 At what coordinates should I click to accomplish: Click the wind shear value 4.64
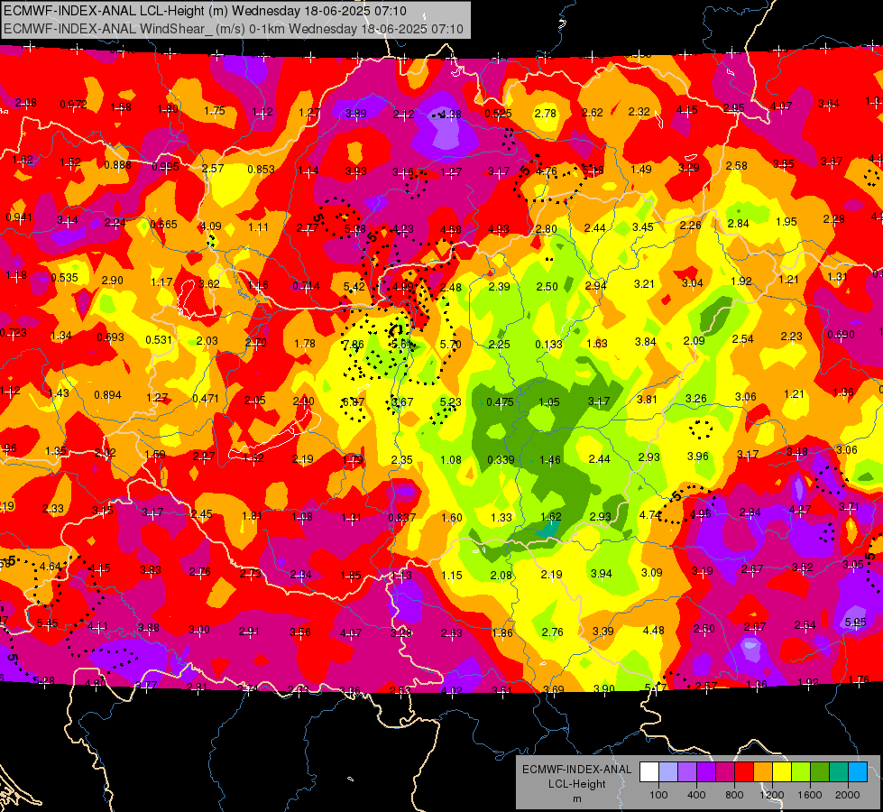coord(51,566)
